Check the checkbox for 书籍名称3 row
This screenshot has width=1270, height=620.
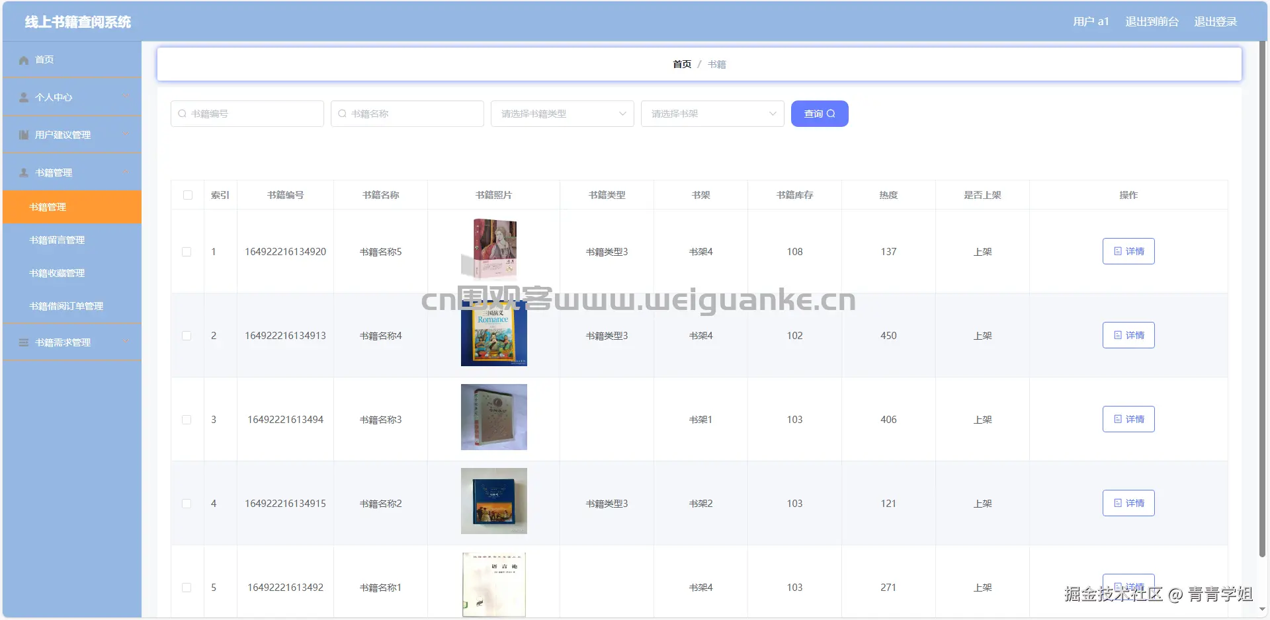tap(187, 420)
